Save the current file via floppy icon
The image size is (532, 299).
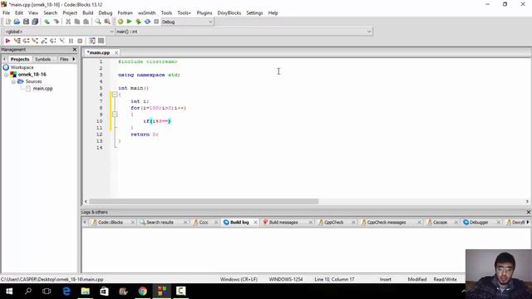(26, 22)
